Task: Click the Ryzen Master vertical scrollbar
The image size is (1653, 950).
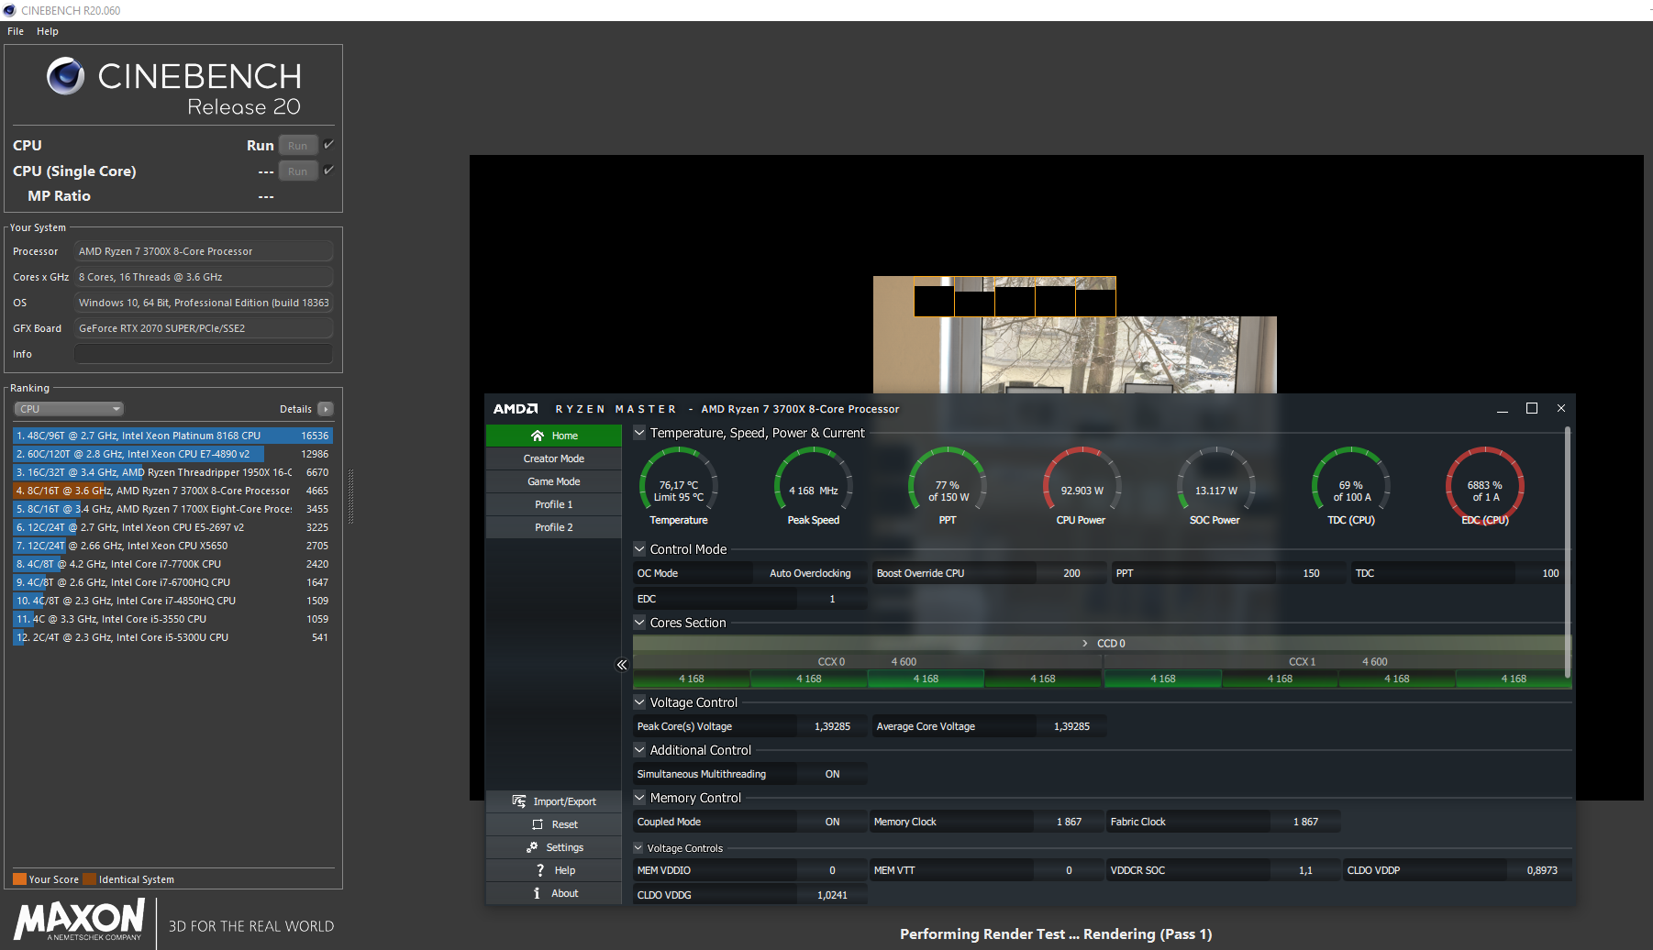Action: click(x=1567, y=550)
